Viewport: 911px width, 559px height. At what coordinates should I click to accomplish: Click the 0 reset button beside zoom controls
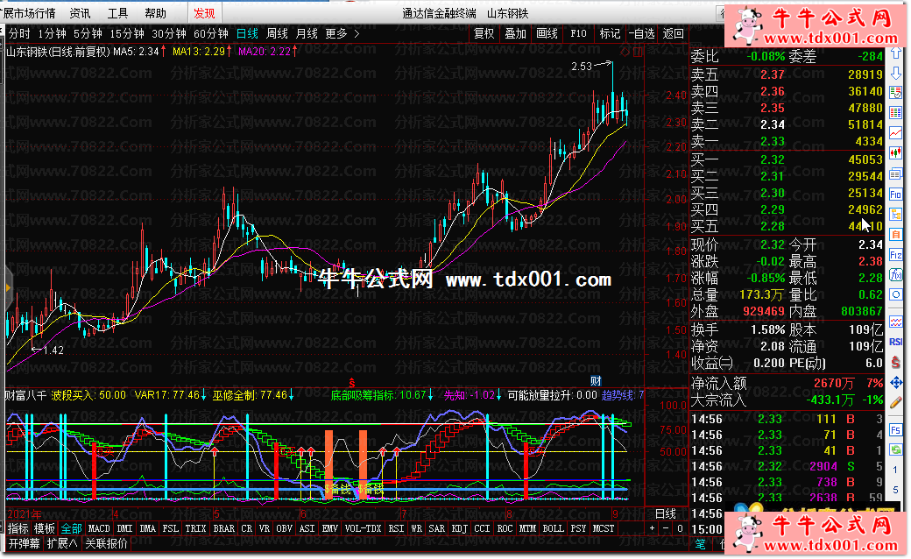[x=680, y=529]
